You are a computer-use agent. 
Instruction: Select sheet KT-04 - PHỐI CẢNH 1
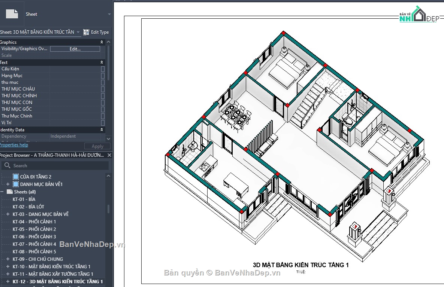[x=34, y=222]
